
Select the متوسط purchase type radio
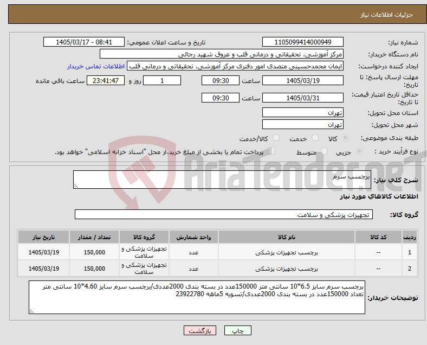[x=325, y=151]
